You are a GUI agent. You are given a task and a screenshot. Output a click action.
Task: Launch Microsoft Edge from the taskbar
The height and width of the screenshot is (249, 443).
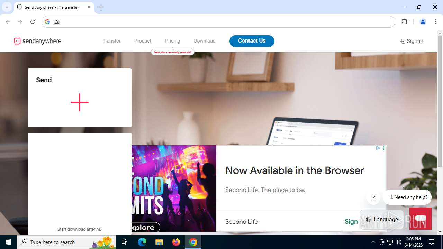click(142, 242)
